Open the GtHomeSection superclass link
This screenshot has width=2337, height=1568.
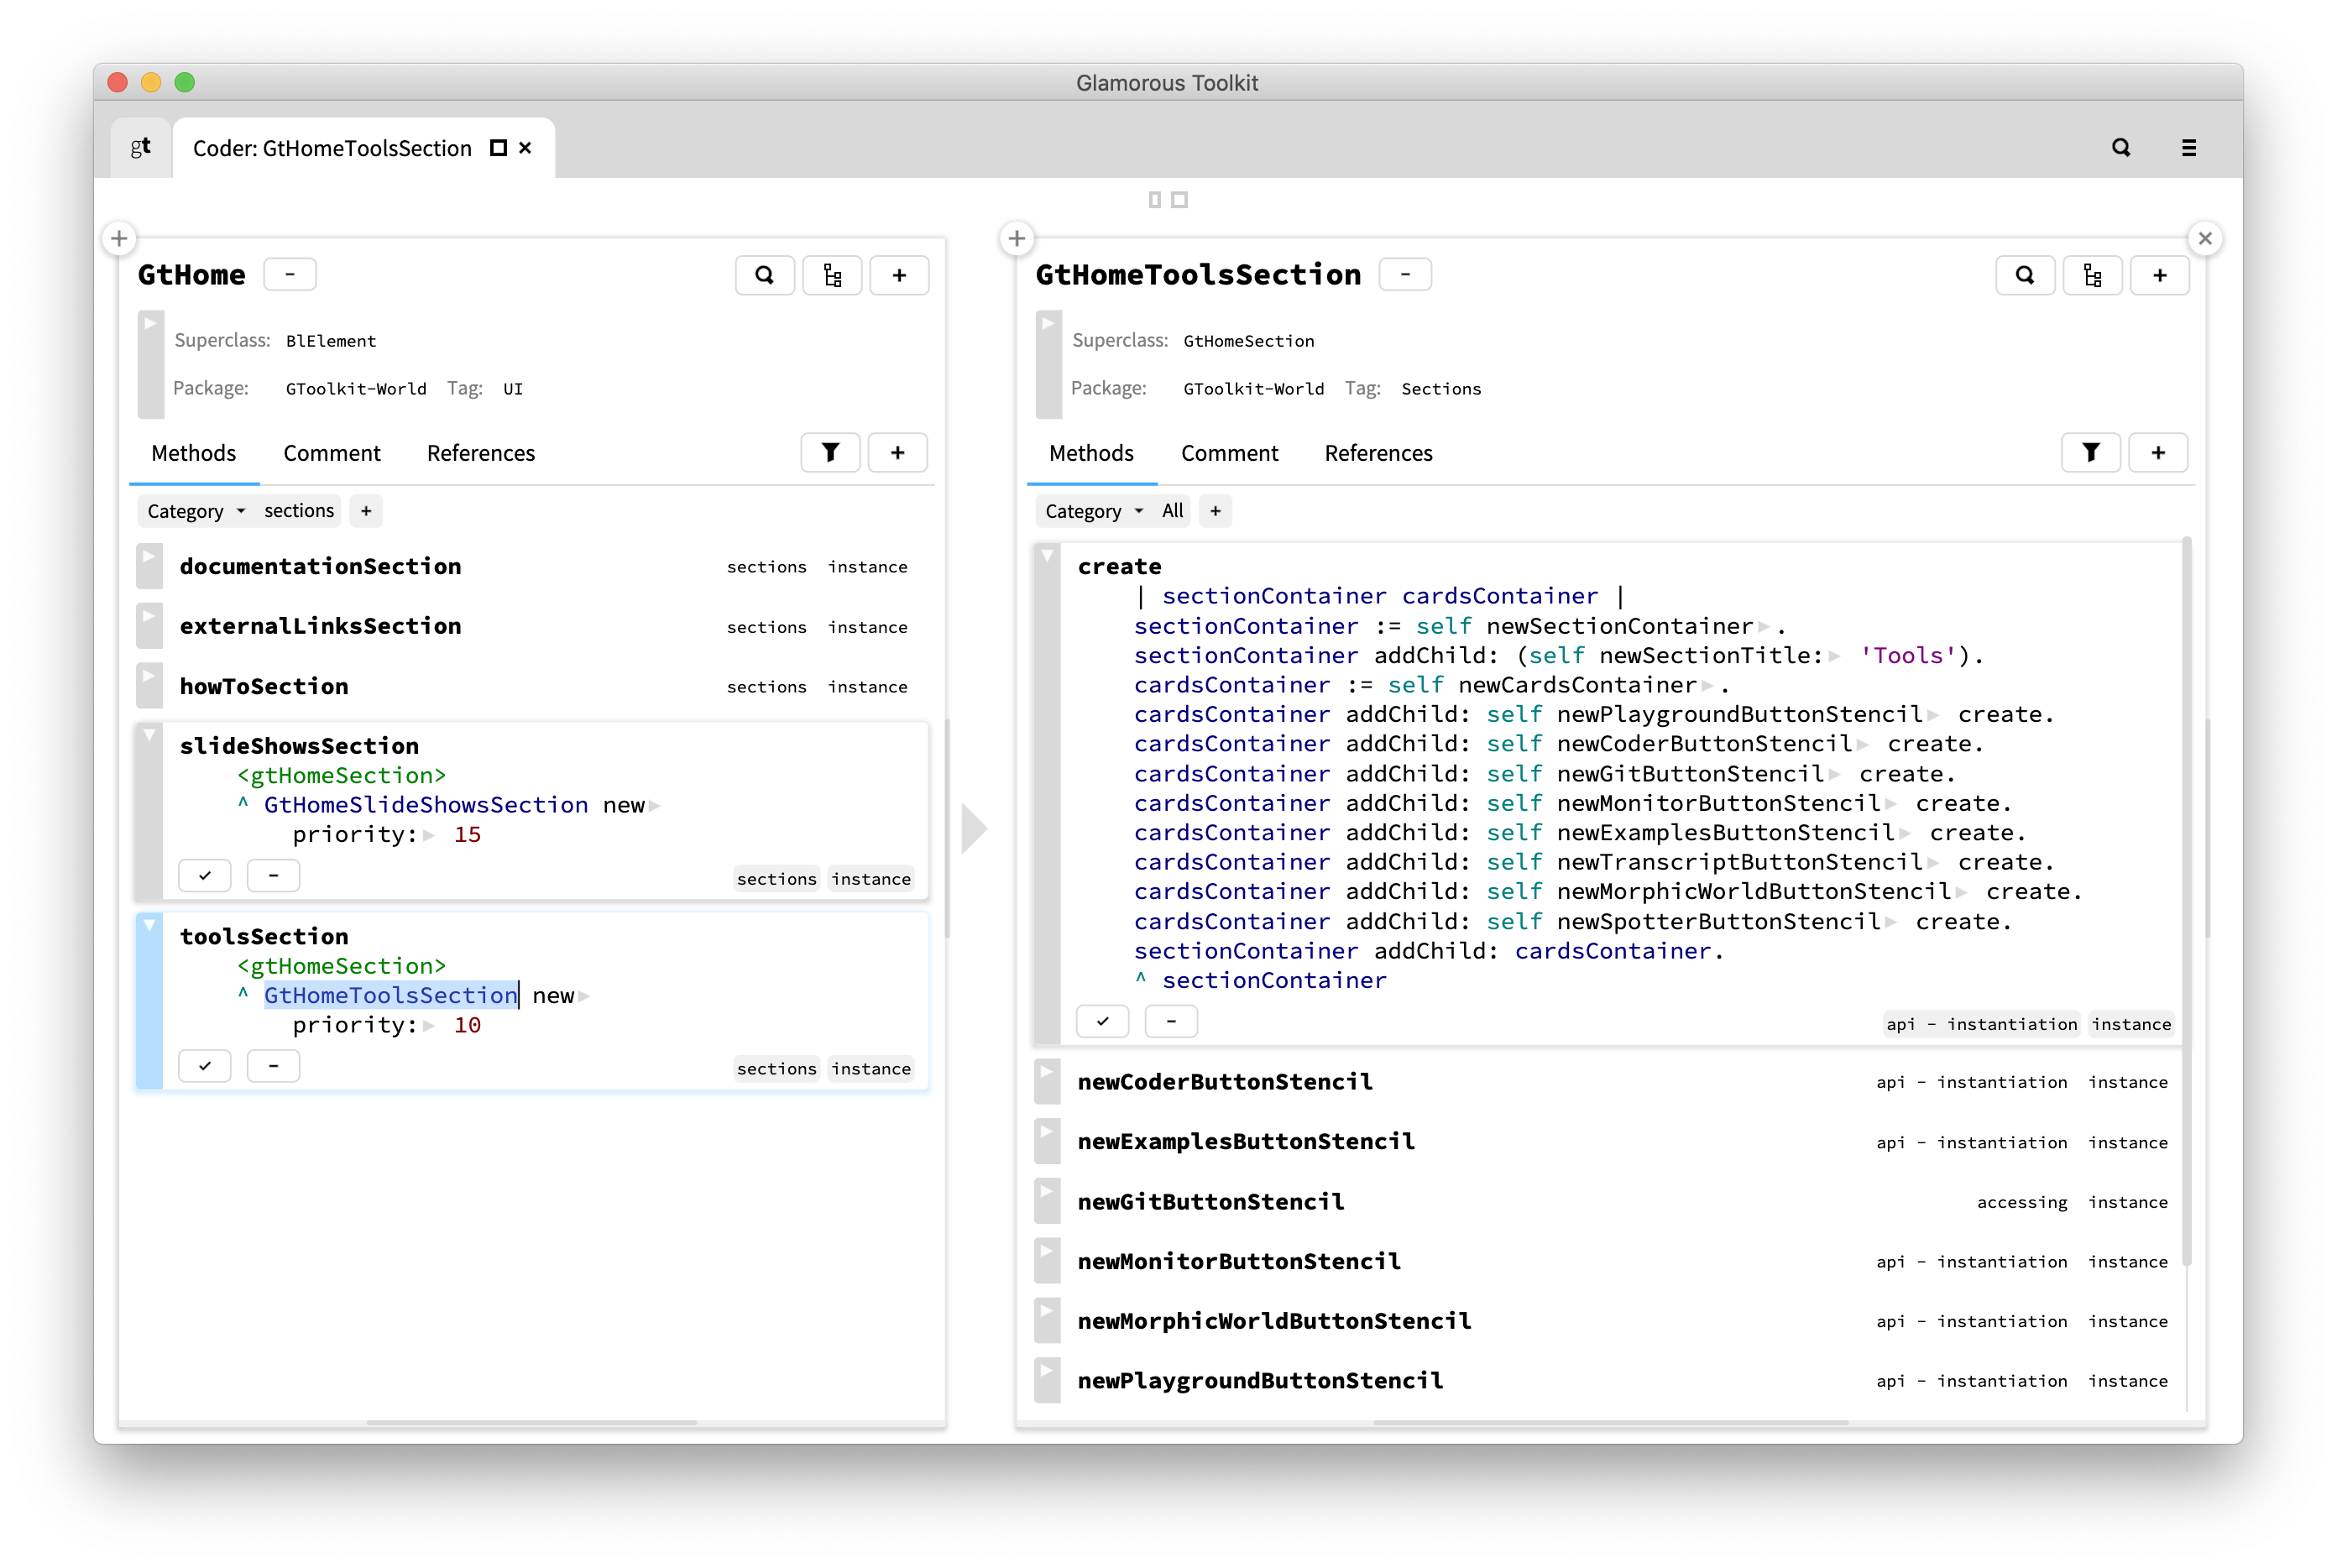(x=1249, y=341)
